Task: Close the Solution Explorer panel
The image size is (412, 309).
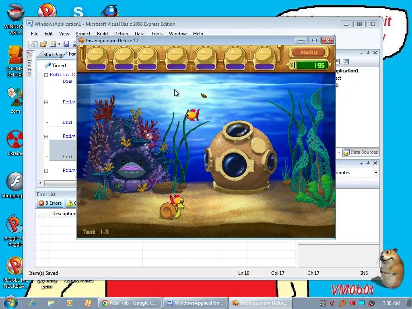Action: tap(375, 53)
